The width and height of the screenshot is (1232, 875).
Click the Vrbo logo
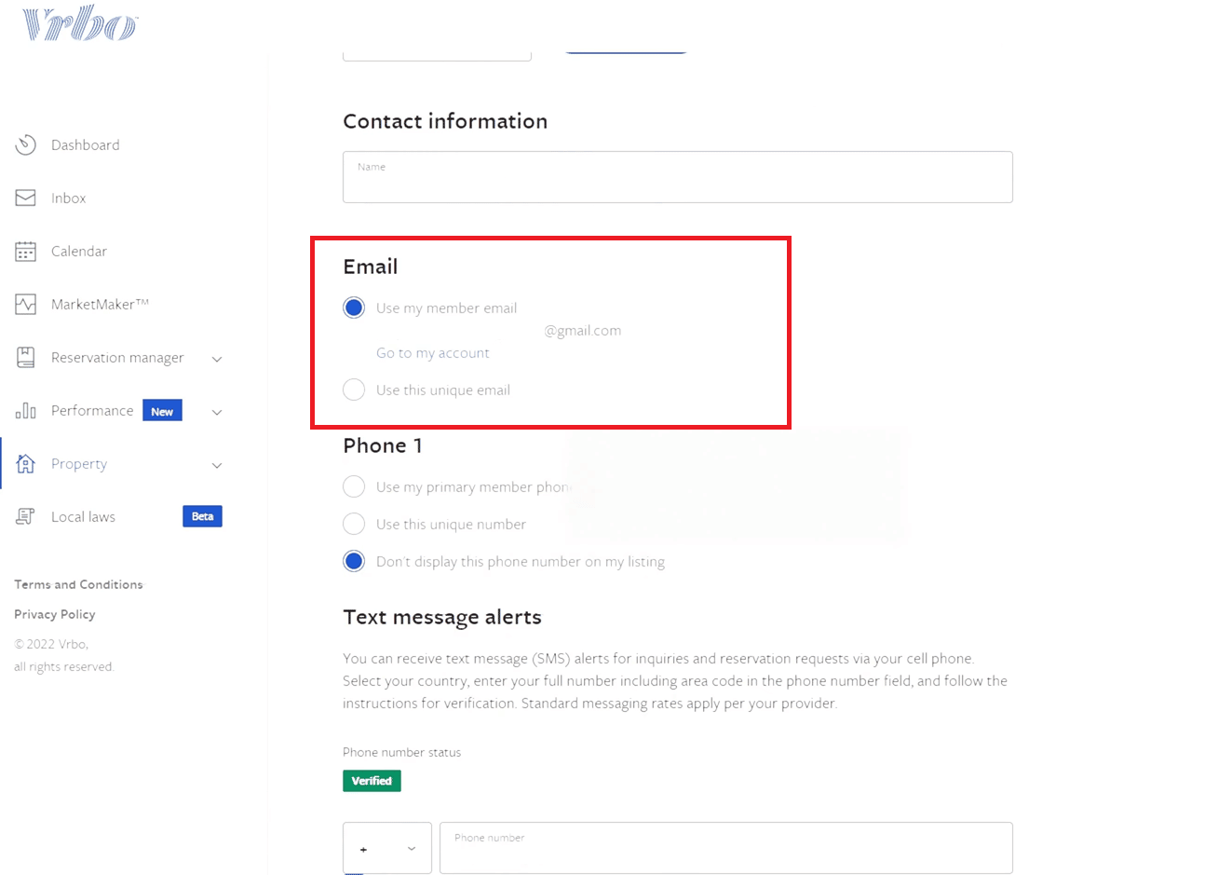pyautogui.click(x=80, y=23)
